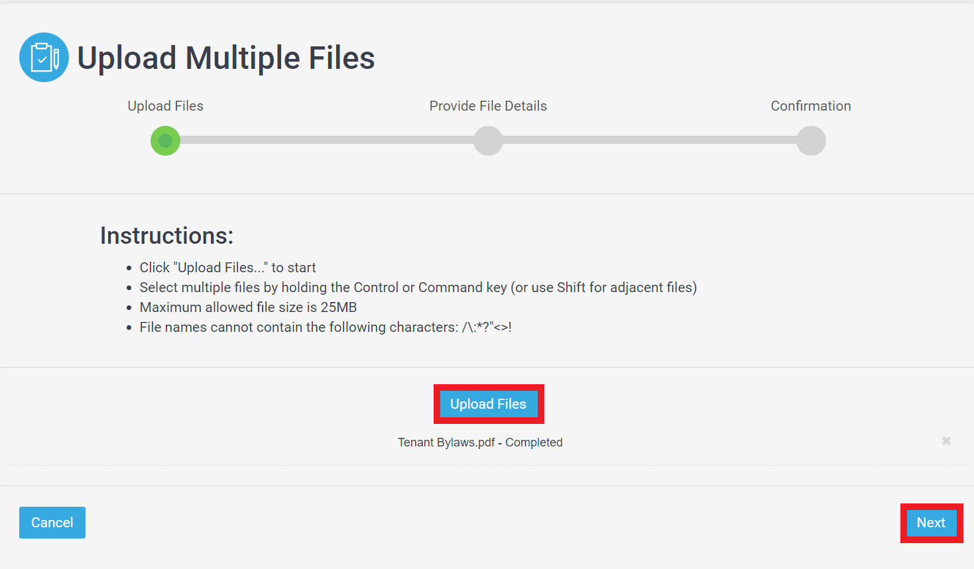Screen dimensions: 974x569
Task: Click progress bar between first and second steps
Action: 327,140
